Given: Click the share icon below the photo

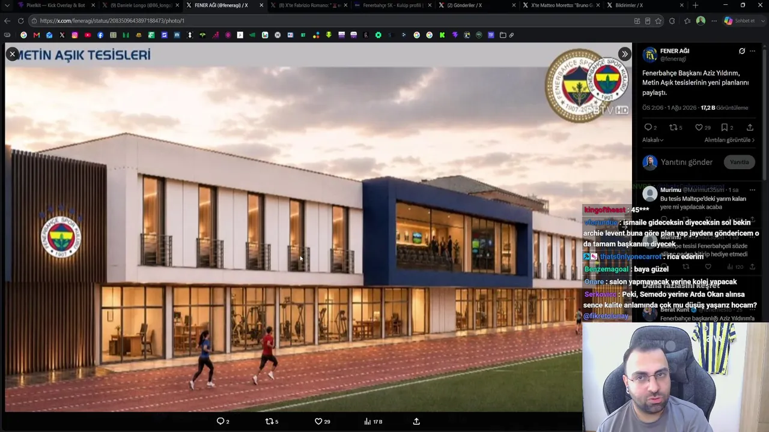Looking at the screenshot, I should point(416,421).
